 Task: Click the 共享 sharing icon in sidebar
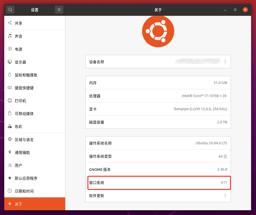pyautogui.click(x=10, y=23)
